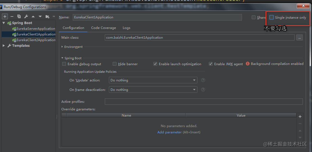This screenshot has width=312, height=152.
Task: Check the Hide banner option
Action: tap(115, 64)
